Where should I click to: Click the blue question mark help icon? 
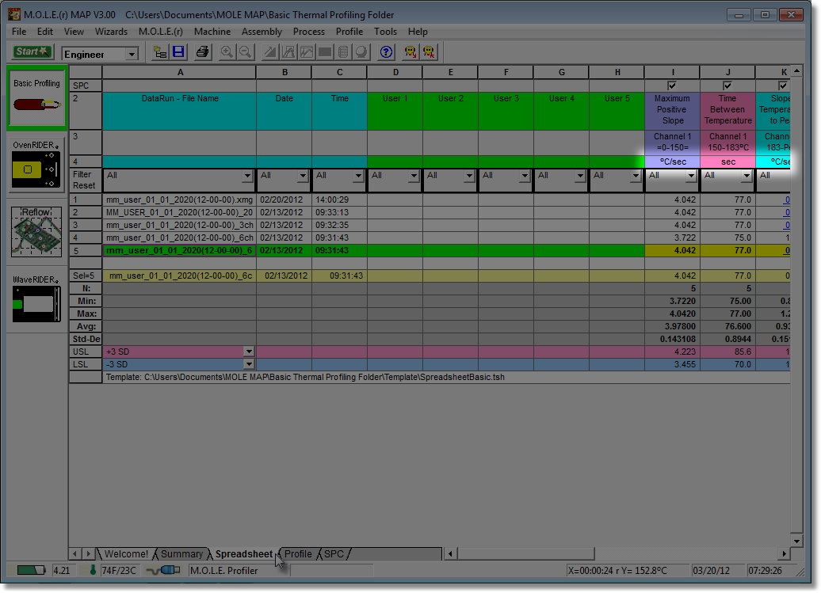point(387,52)
